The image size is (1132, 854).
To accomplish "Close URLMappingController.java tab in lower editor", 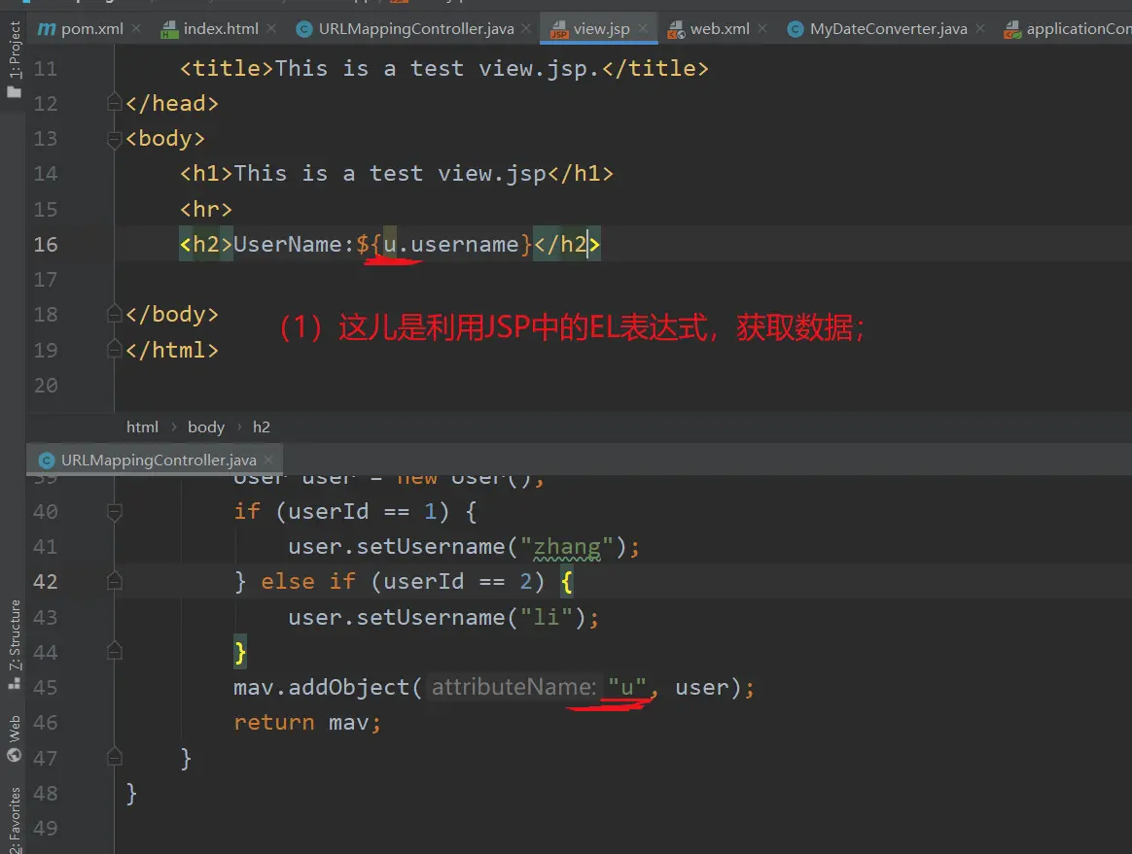I will [269, 460].
